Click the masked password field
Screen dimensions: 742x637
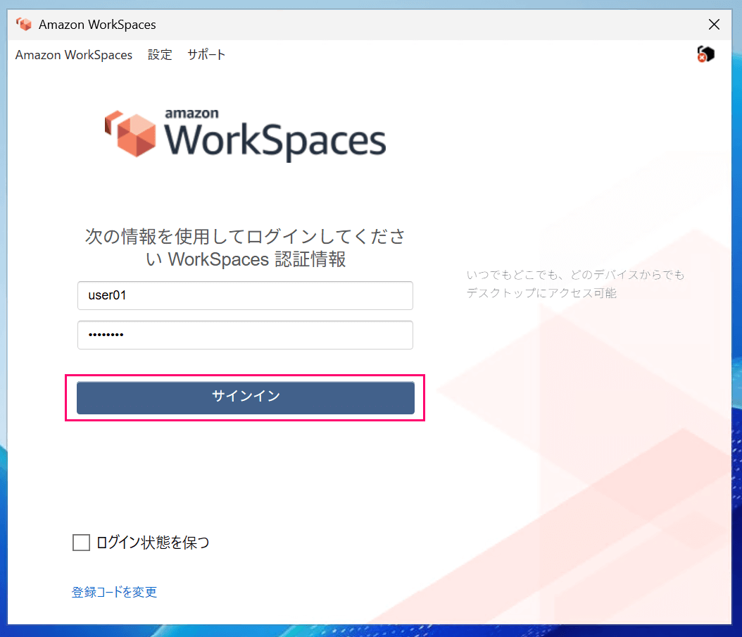245,335
